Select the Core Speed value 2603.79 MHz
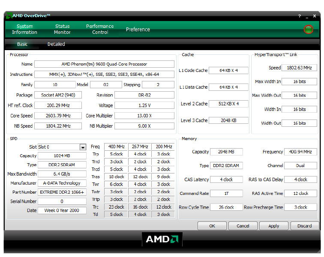This screenshot has width=324, height=257. click(58, 116)
